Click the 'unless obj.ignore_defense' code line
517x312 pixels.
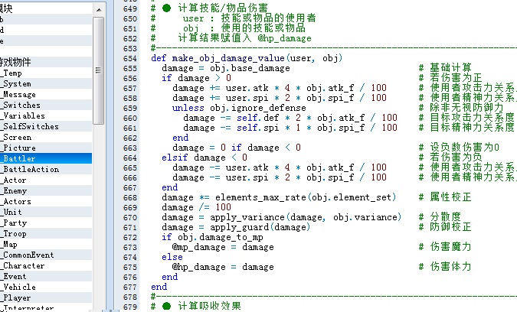tap(239, 108)
